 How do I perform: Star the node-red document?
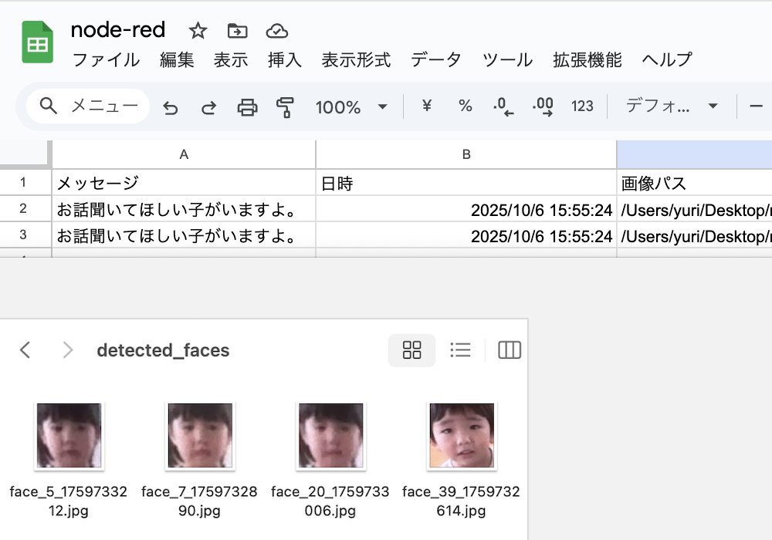[198, 31]
